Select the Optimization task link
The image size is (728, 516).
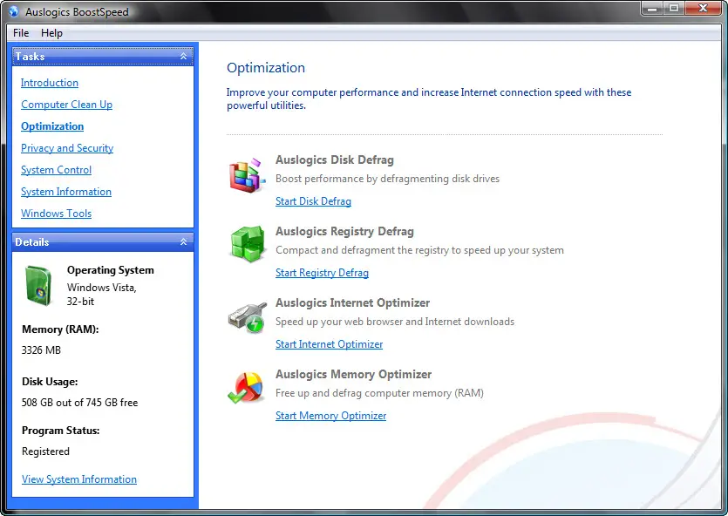(52, 126)
